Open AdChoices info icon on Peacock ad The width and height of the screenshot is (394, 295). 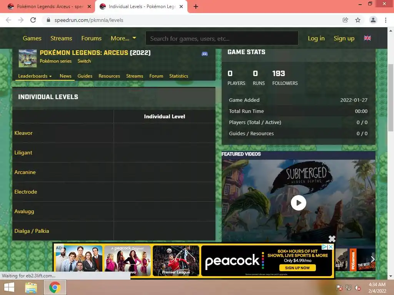point(324,247)
